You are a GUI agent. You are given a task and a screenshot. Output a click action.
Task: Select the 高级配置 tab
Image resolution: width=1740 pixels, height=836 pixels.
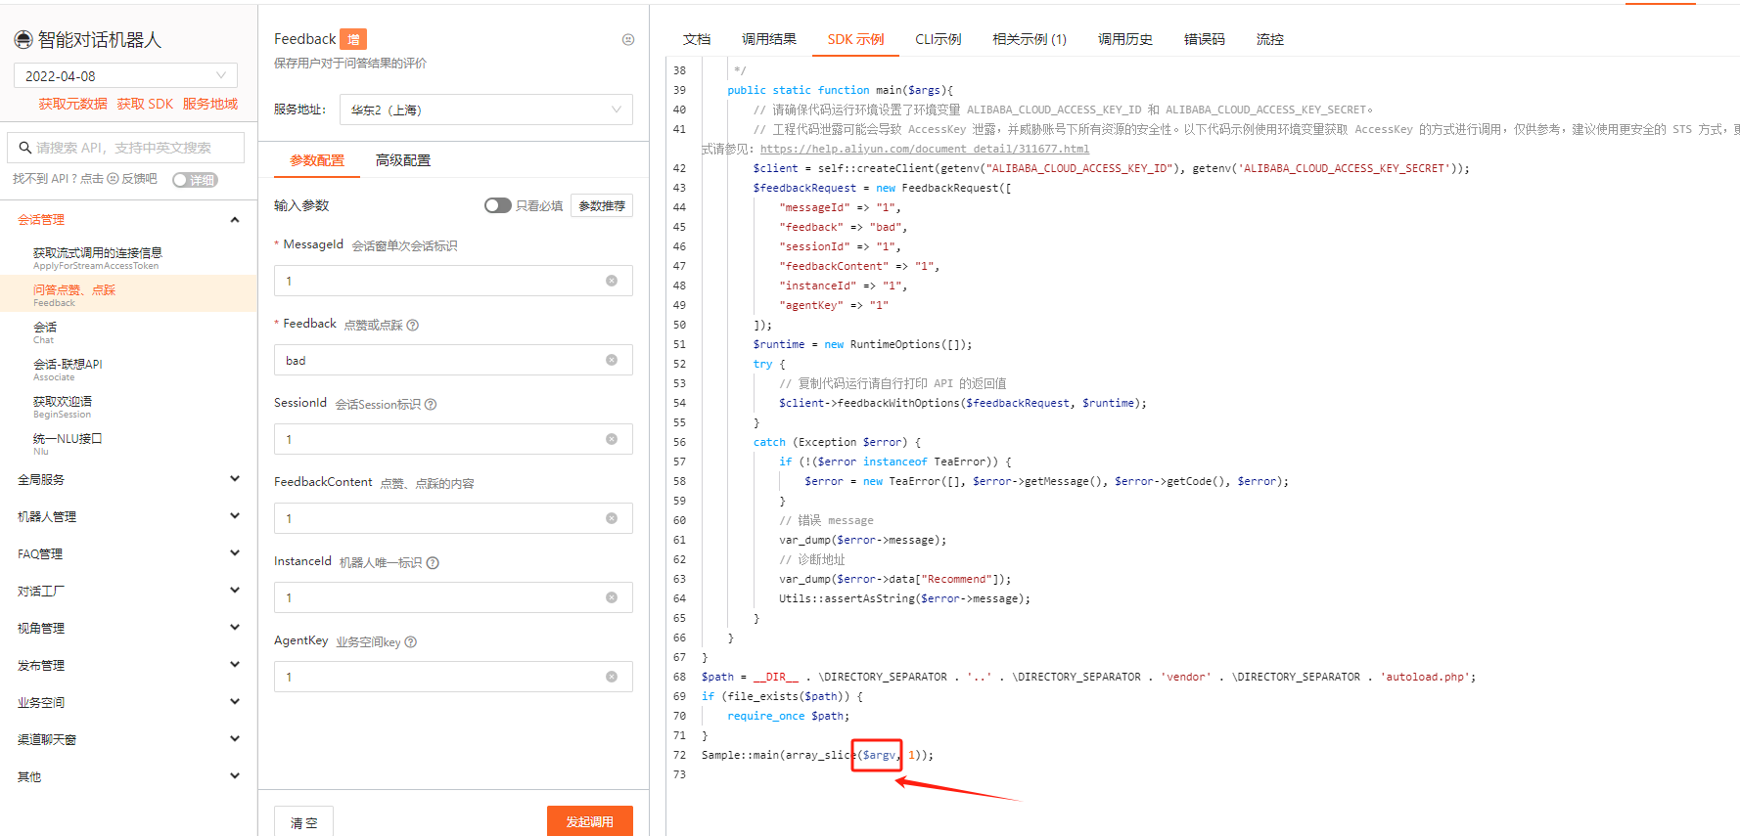point(403,160)
